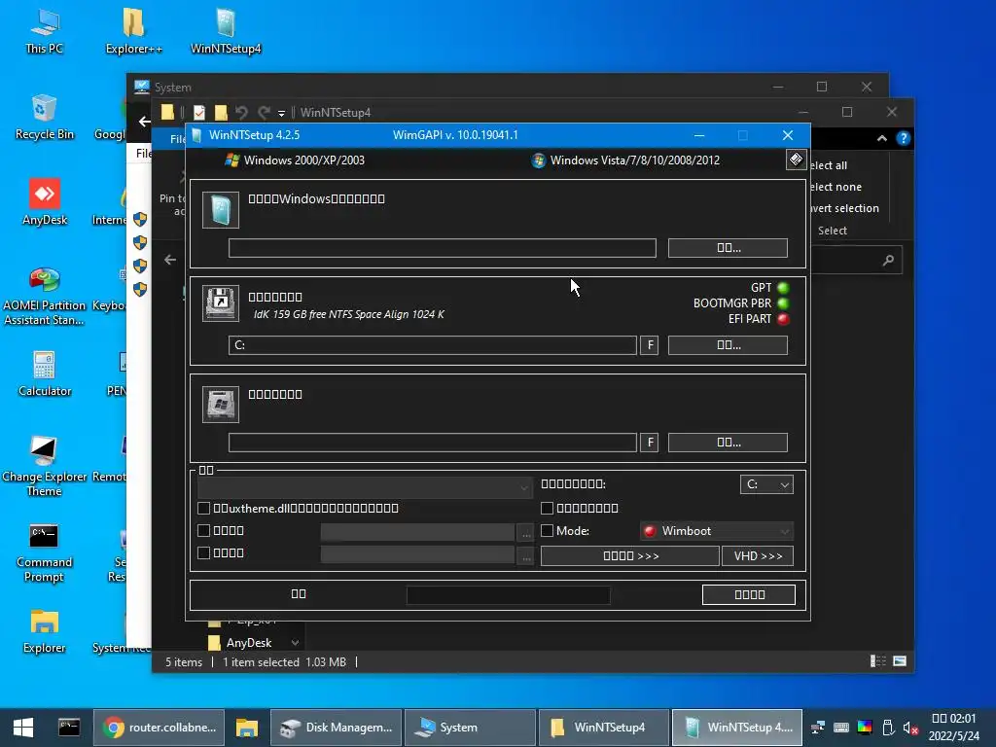Open WinNTSetup4 desktop icon
996x747 pixels.
click(x=226, y=30)
